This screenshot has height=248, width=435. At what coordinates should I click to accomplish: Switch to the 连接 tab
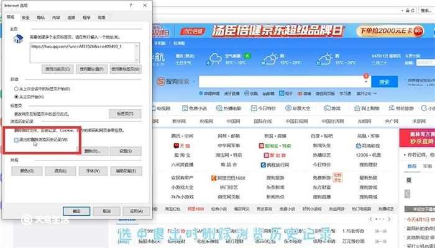71,17
